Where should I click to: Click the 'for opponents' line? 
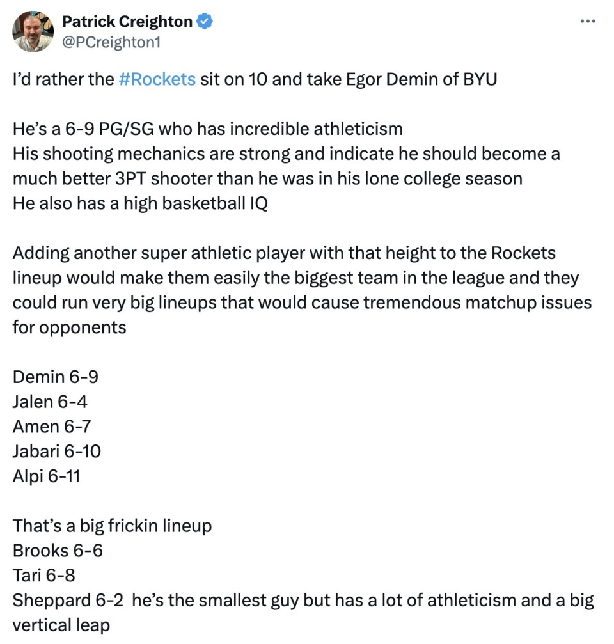click(x=70, y=327)
